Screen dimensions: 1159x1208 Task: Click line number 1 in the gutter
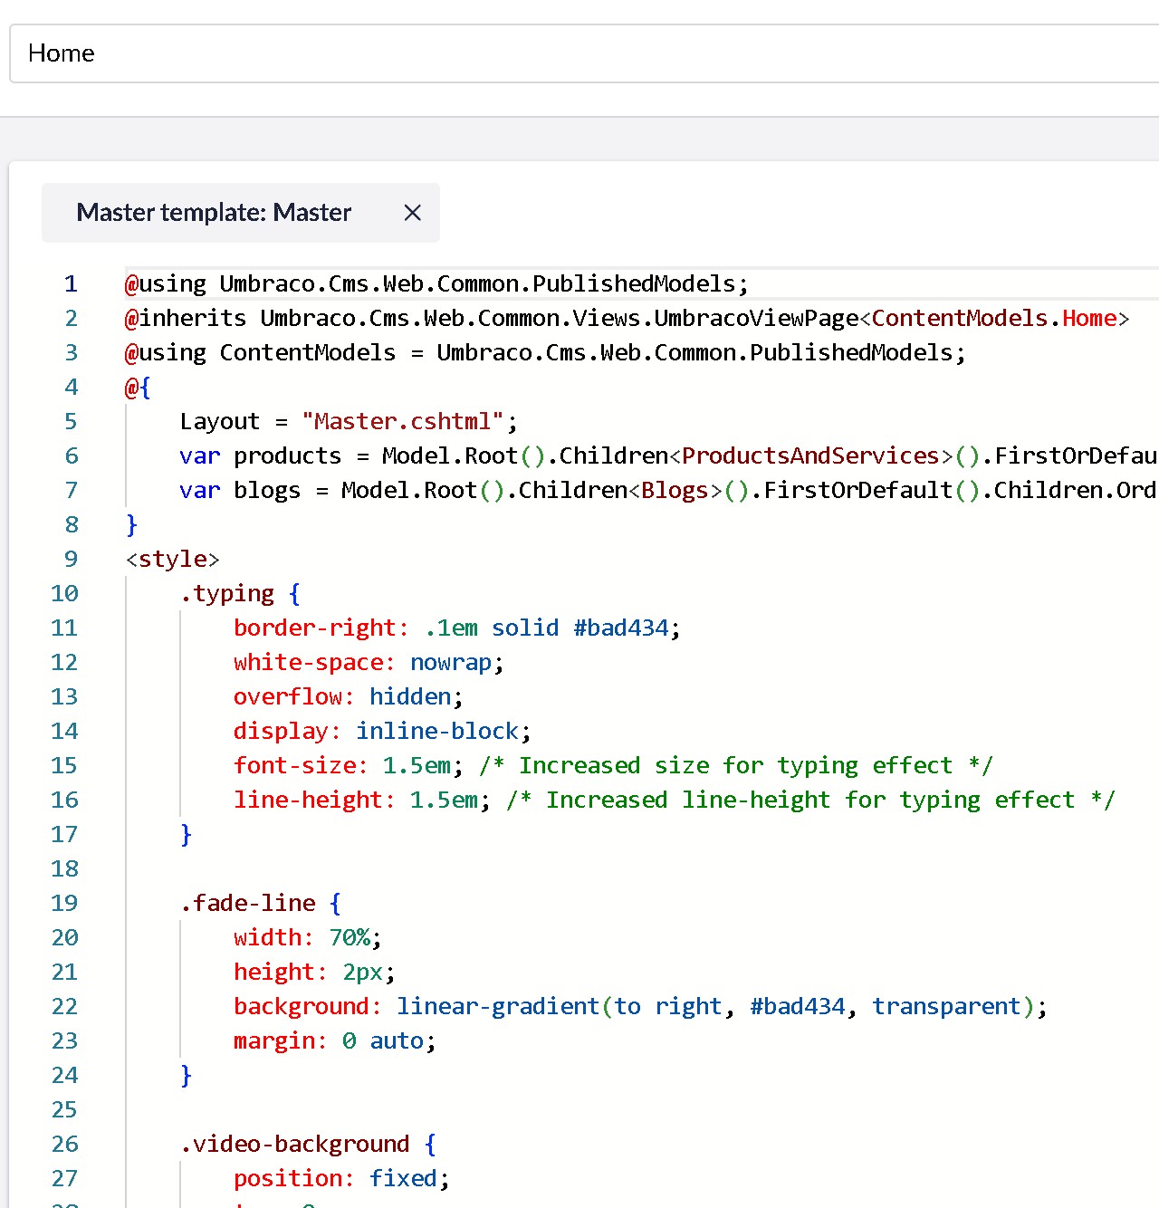[x=71, y=284]
